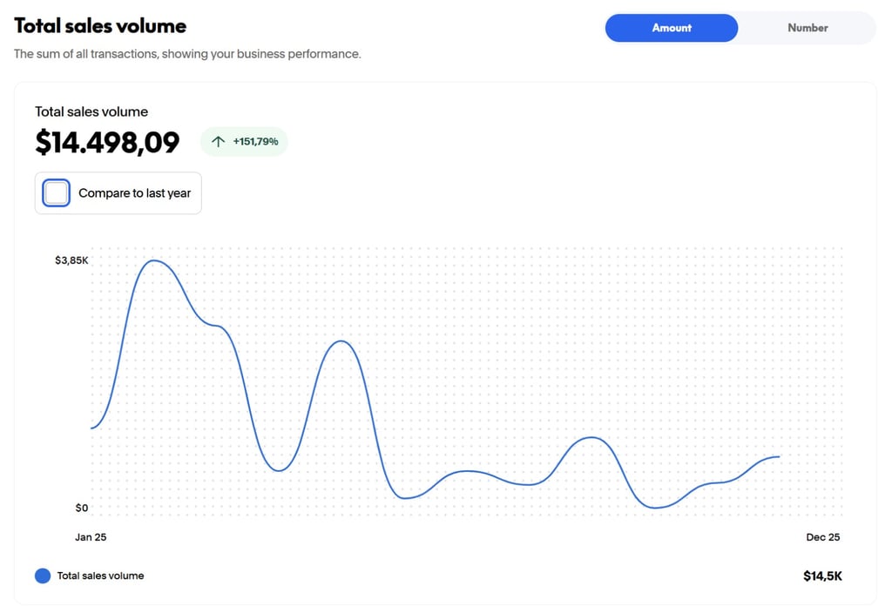Click the $14,5K legend total value
The image size is (892, 613).
point(822,576)
